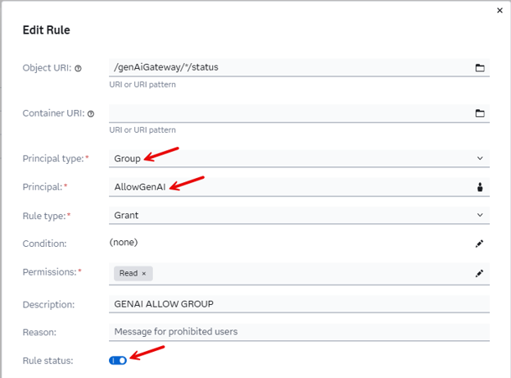Viewport: 511px width, 378px height.
Task: Click the Condition label
Action: (44, 244)
